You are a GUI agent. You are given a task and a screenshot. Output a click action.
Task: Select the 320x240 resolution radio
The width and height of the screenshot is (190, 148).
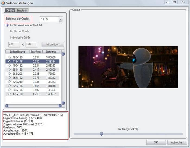(9, 82)
